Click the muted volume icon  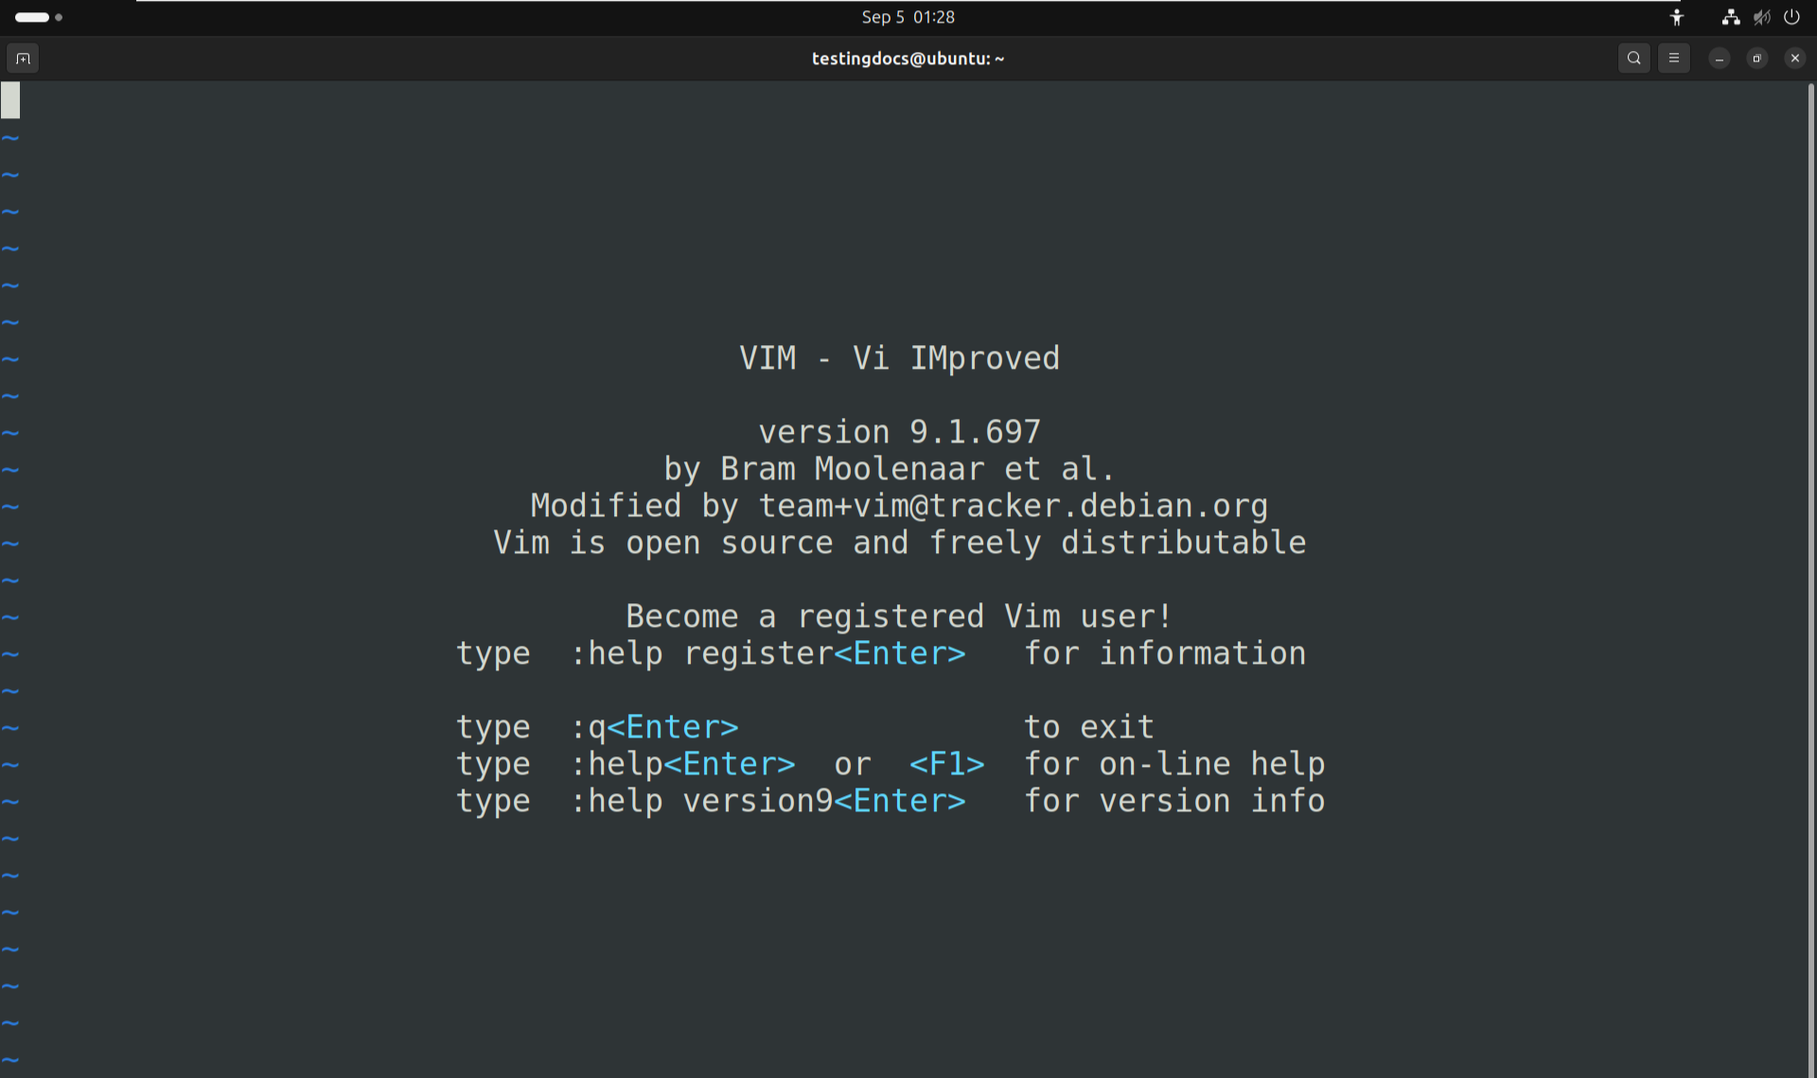coord(1761,17)
